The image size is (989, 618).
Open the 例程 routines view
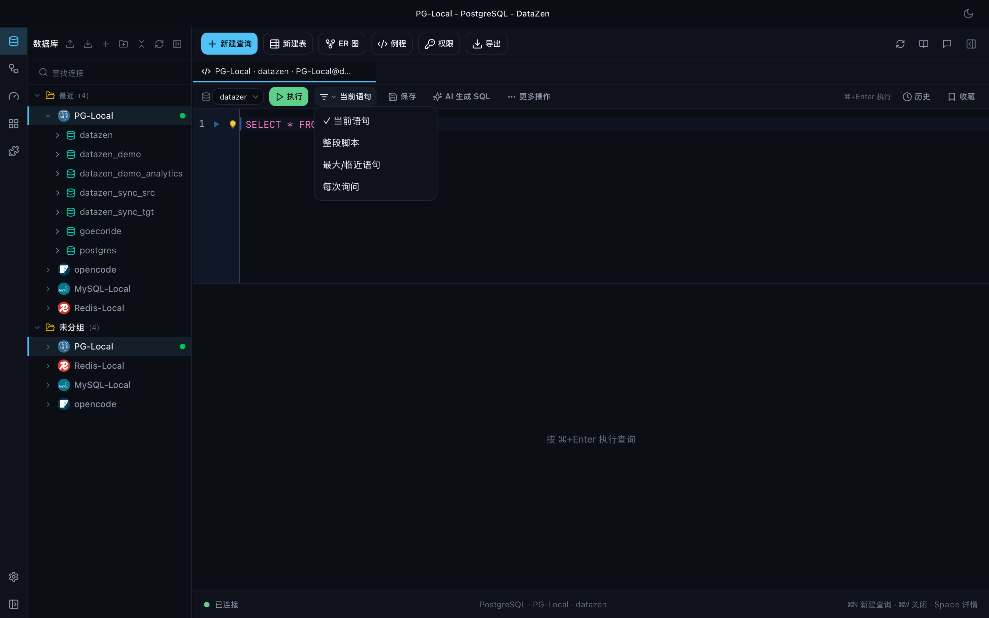point(391,44)
